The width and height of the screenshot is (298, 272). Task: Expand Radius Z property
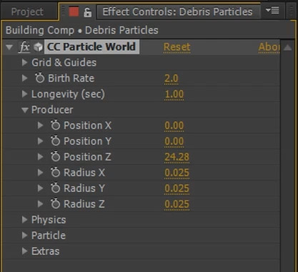click(x=40, y=204)
